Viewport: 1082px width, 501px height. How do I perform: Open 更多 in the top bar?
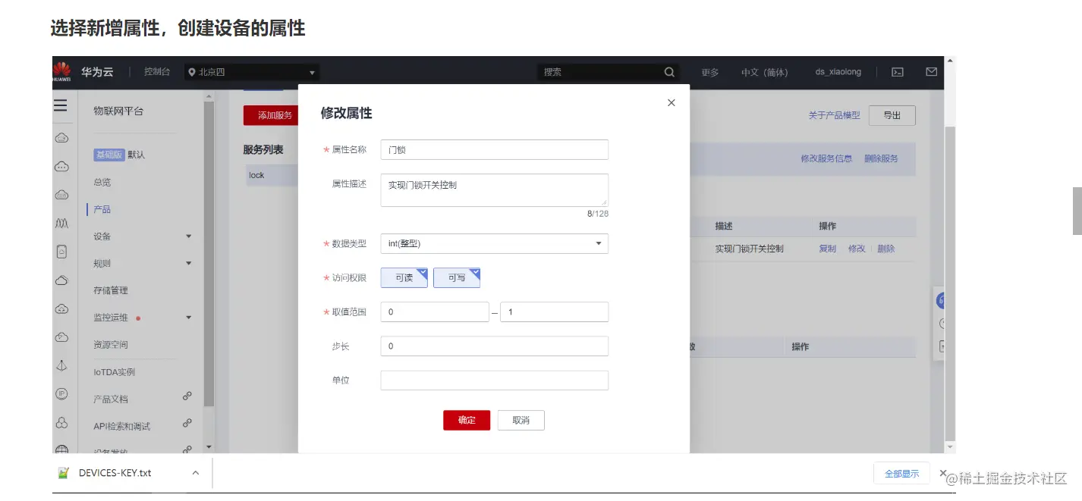[x=710, y=72]
